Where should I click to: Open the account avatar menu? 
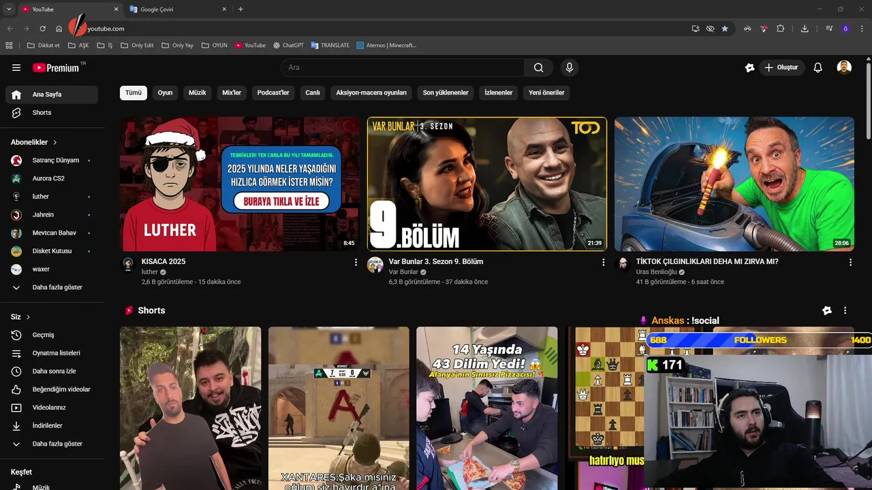pyautogui.click(x=844, y=67)
